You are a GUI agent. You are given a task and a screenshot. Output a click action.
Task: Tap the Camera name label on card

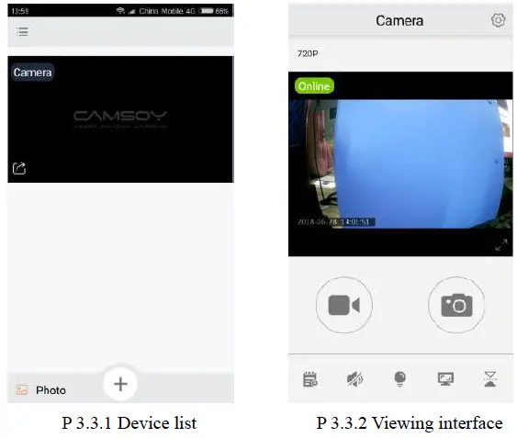(33, 73)
